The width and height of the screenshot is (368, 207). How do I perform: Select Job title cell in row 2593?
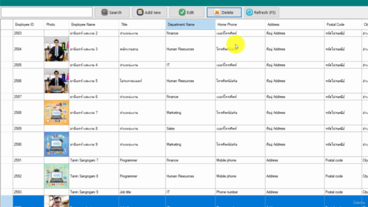click(x=142, y=192)
